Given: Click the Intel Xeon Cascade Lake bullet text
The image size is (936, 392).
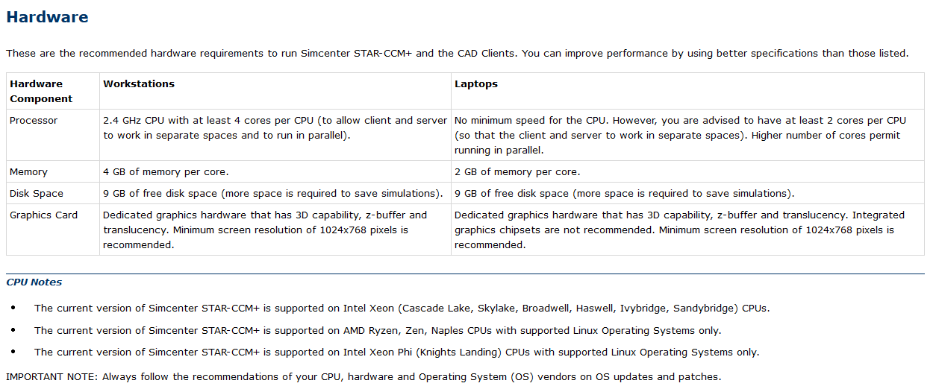Looking at the screenshot, I should (x=402, y=309).
